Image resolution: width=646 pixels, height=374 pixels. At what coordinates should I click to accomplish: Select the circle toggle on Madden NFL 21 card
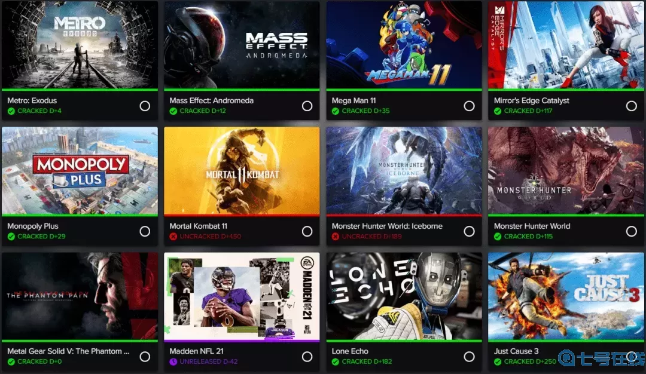[x=307, y=357]
